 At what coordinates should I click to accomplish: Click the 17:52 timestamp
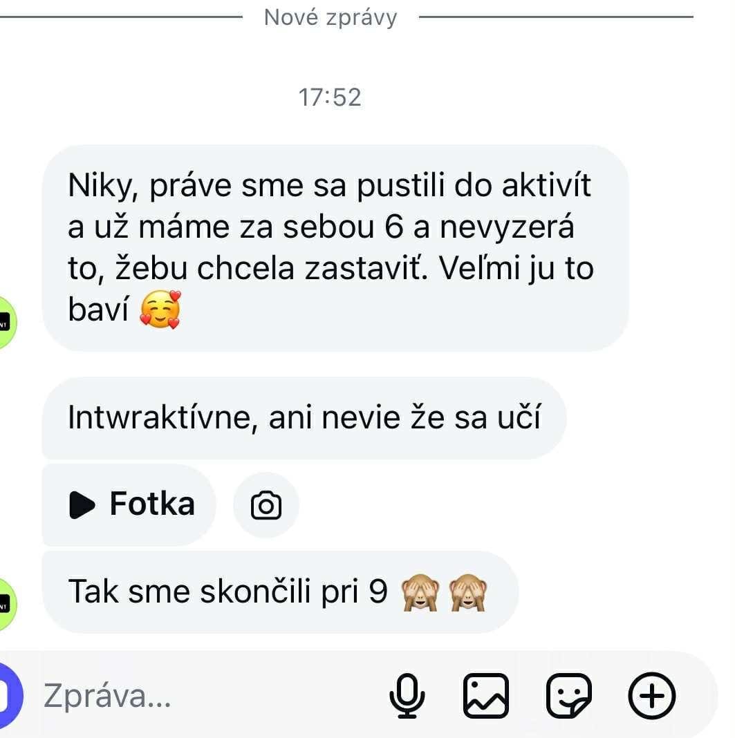330,97
